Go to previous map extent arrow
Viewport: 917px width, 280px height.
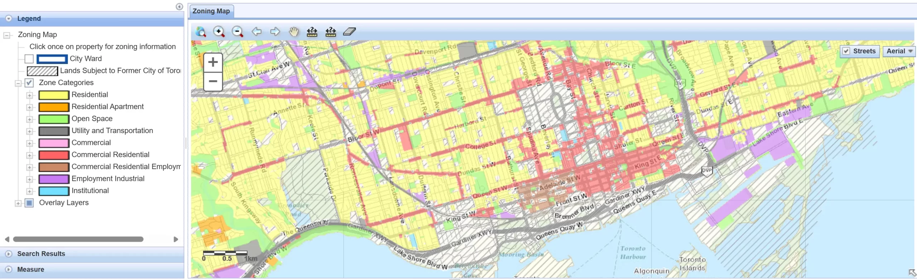[256, 32]
